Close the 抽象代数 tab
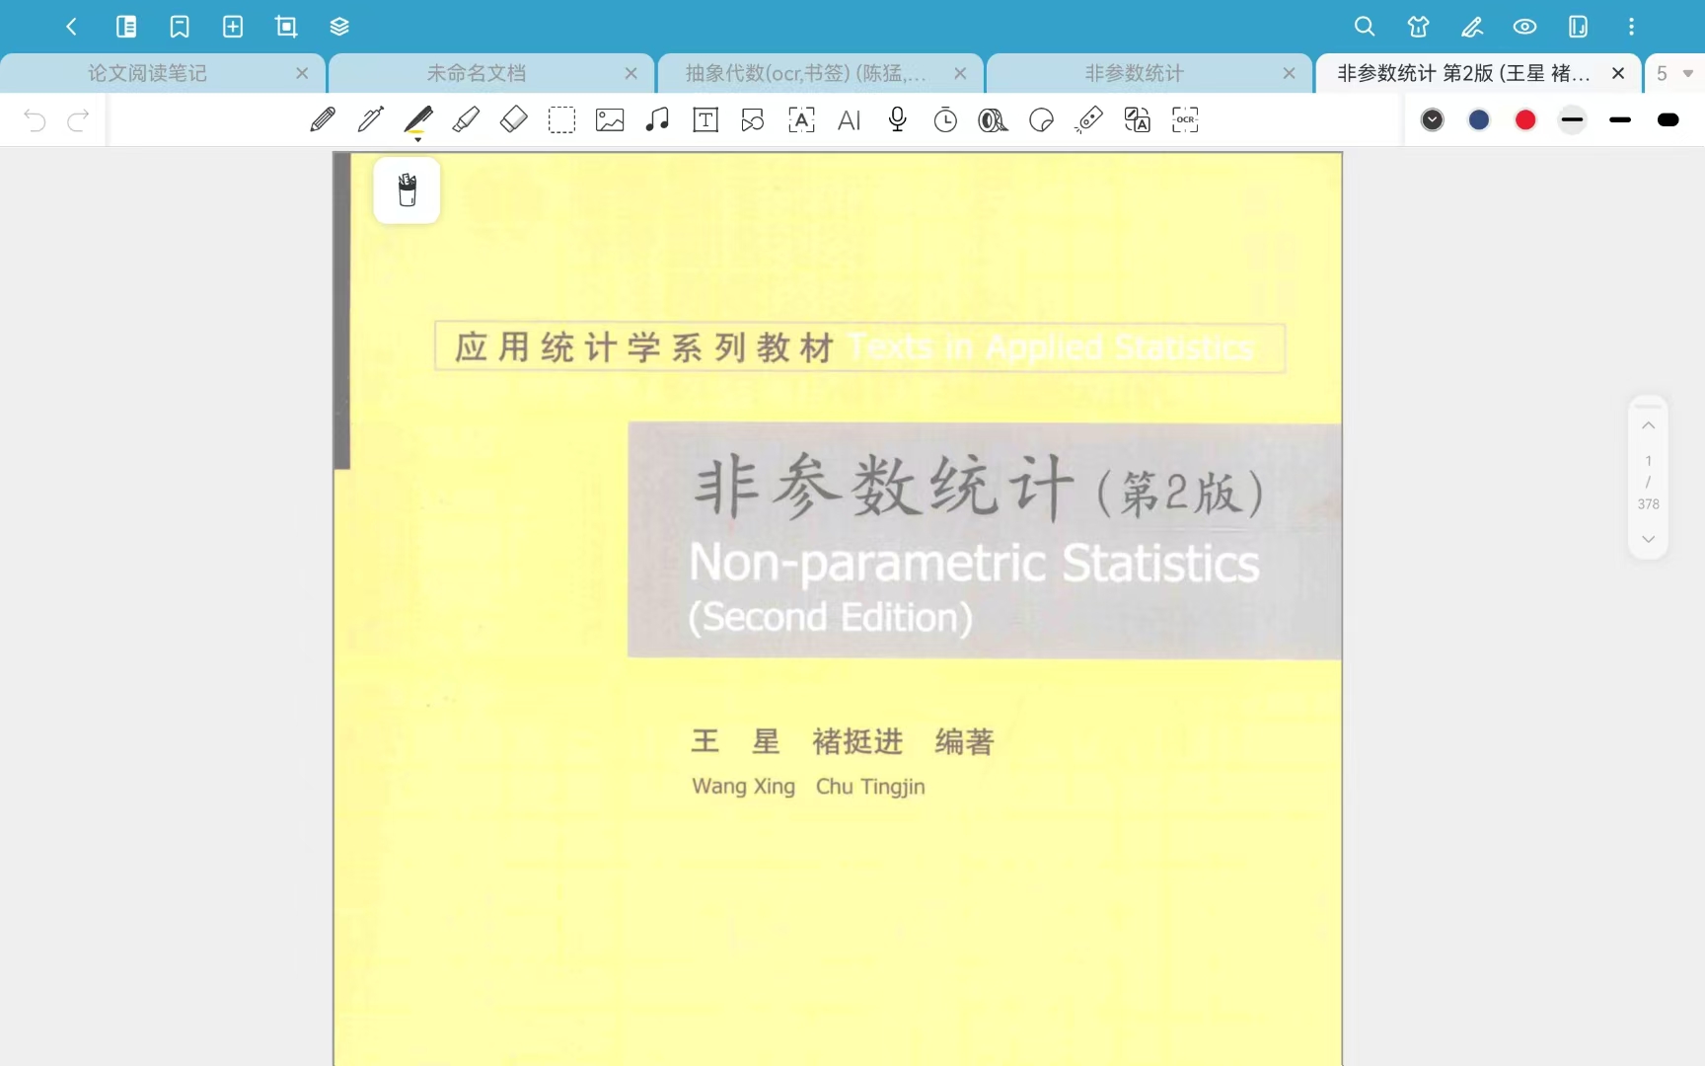The image size is (1705, 1066). point(960,73)
